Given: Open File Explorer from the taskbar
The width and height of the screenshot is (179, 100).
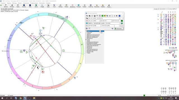Looking at the screenshot, I should tap(34, 98).
